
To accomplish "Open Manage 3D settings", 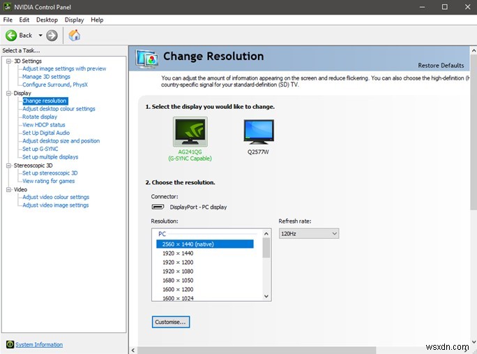I will click(46, 77).
